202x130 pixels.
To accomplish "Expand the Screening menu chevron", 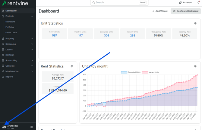I will pyautogui.click(x=32, y=44).
